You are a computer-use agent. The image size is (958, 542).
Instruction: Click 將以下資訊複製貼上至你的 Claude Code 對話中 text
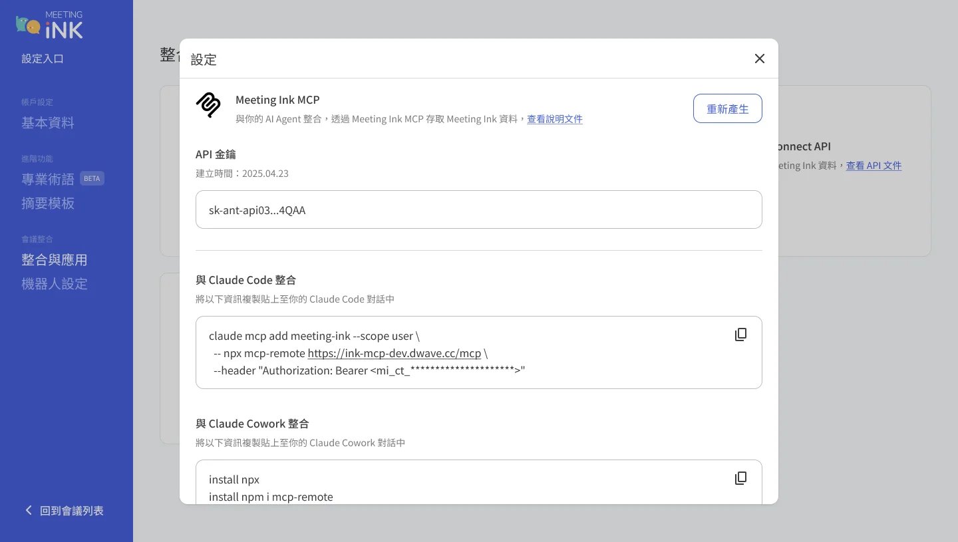point(295,299)
